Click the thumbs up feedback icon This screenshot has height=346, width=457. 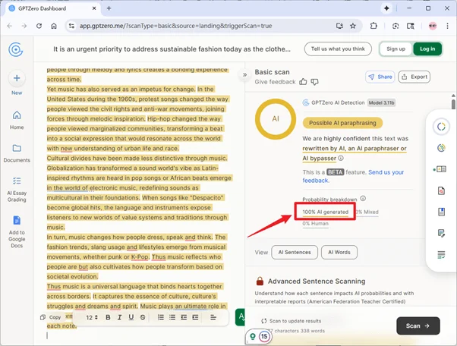coord(304,81)
